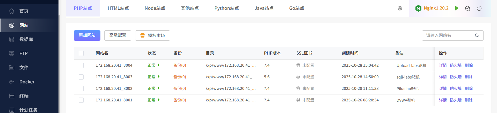Click 删除 for Pikachu靶机 site
Screen dimensions: 497x113
coord(469,89)
